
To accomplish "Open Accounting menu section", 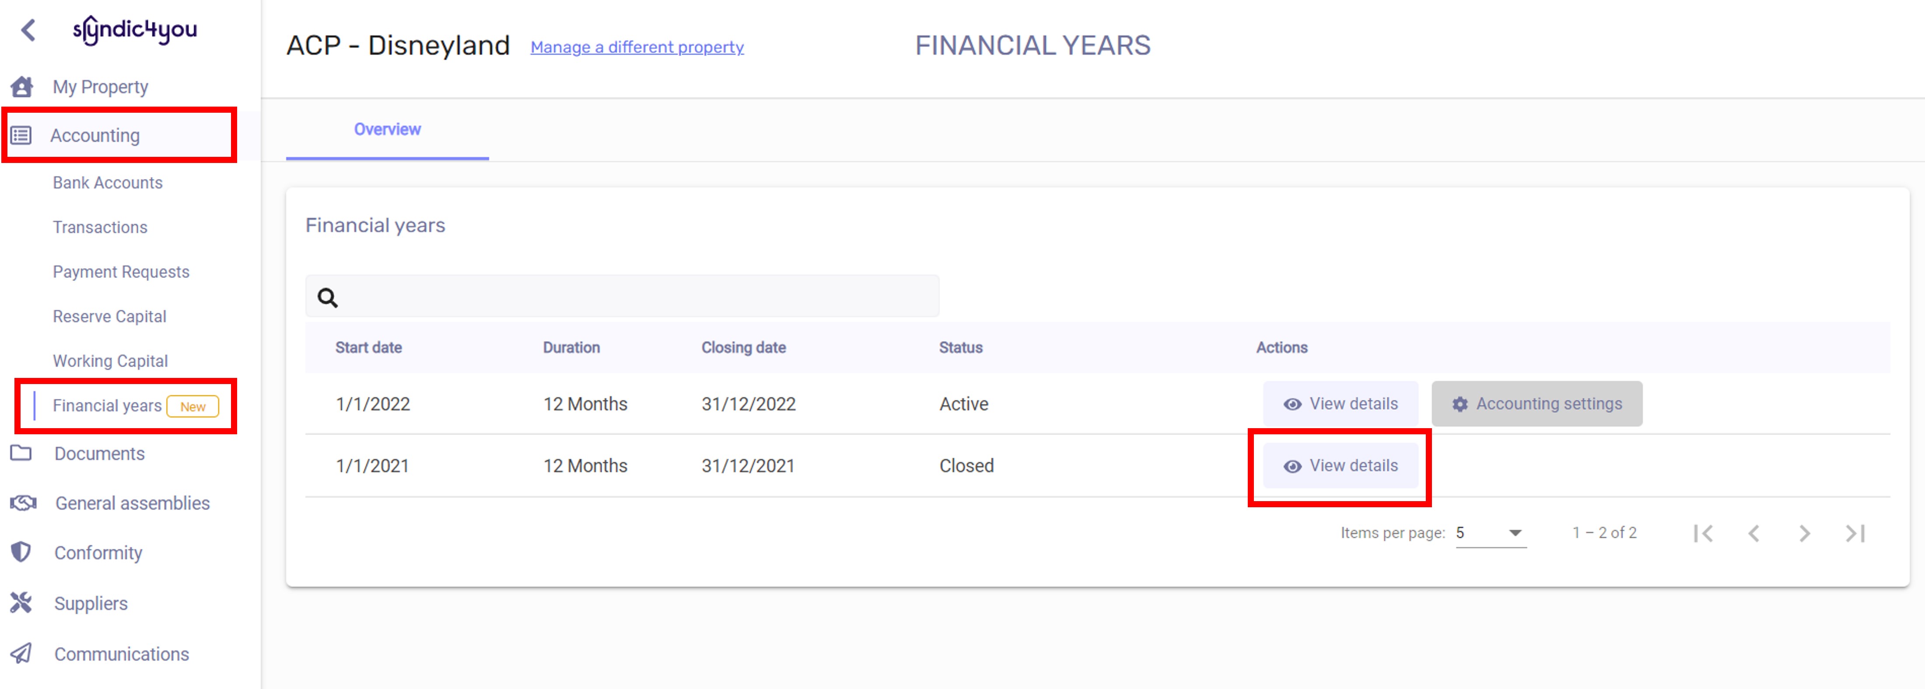I will [95, 135].
